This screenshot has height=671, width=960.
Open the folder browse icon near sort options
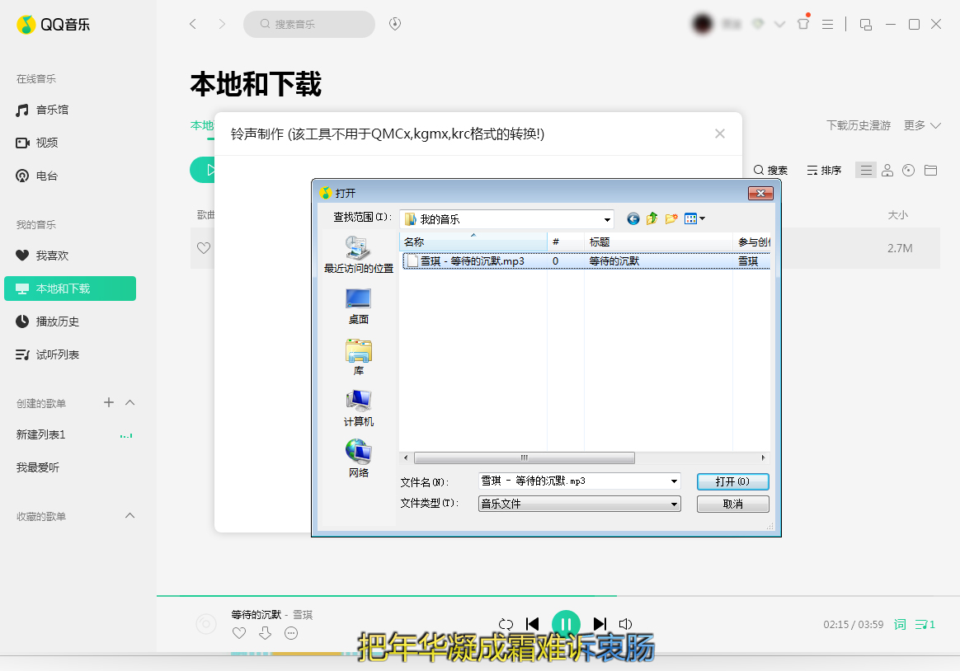(x=929, y=170)
